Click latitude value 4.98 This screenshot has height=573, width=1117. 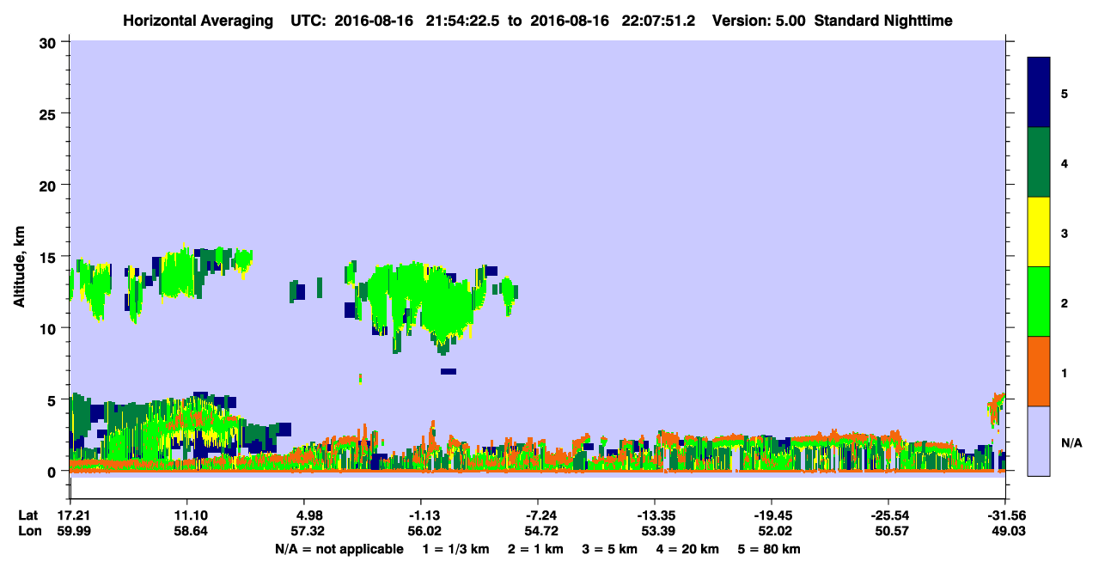[308, 515]
